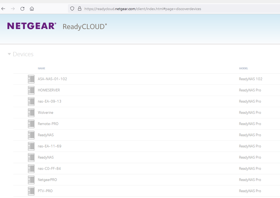Click the NETGEAR logo

[32, 26]
